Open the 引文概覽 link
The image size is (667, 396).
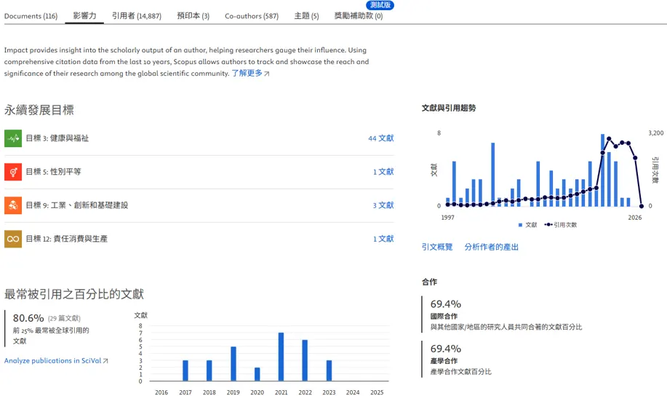(437, 247)
